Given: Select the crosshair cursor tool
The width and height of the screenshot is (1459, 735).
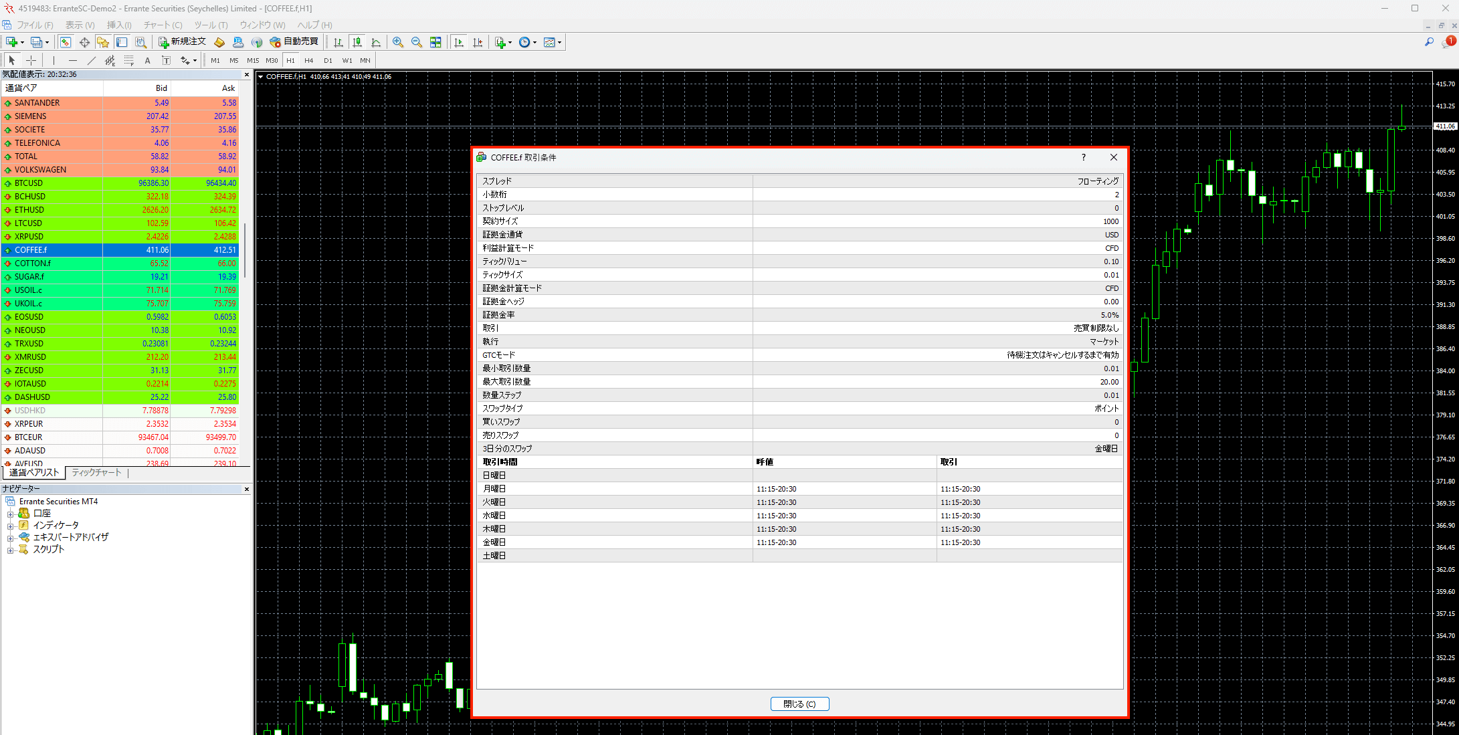Looking at the screenshot, I should point(31,60).
